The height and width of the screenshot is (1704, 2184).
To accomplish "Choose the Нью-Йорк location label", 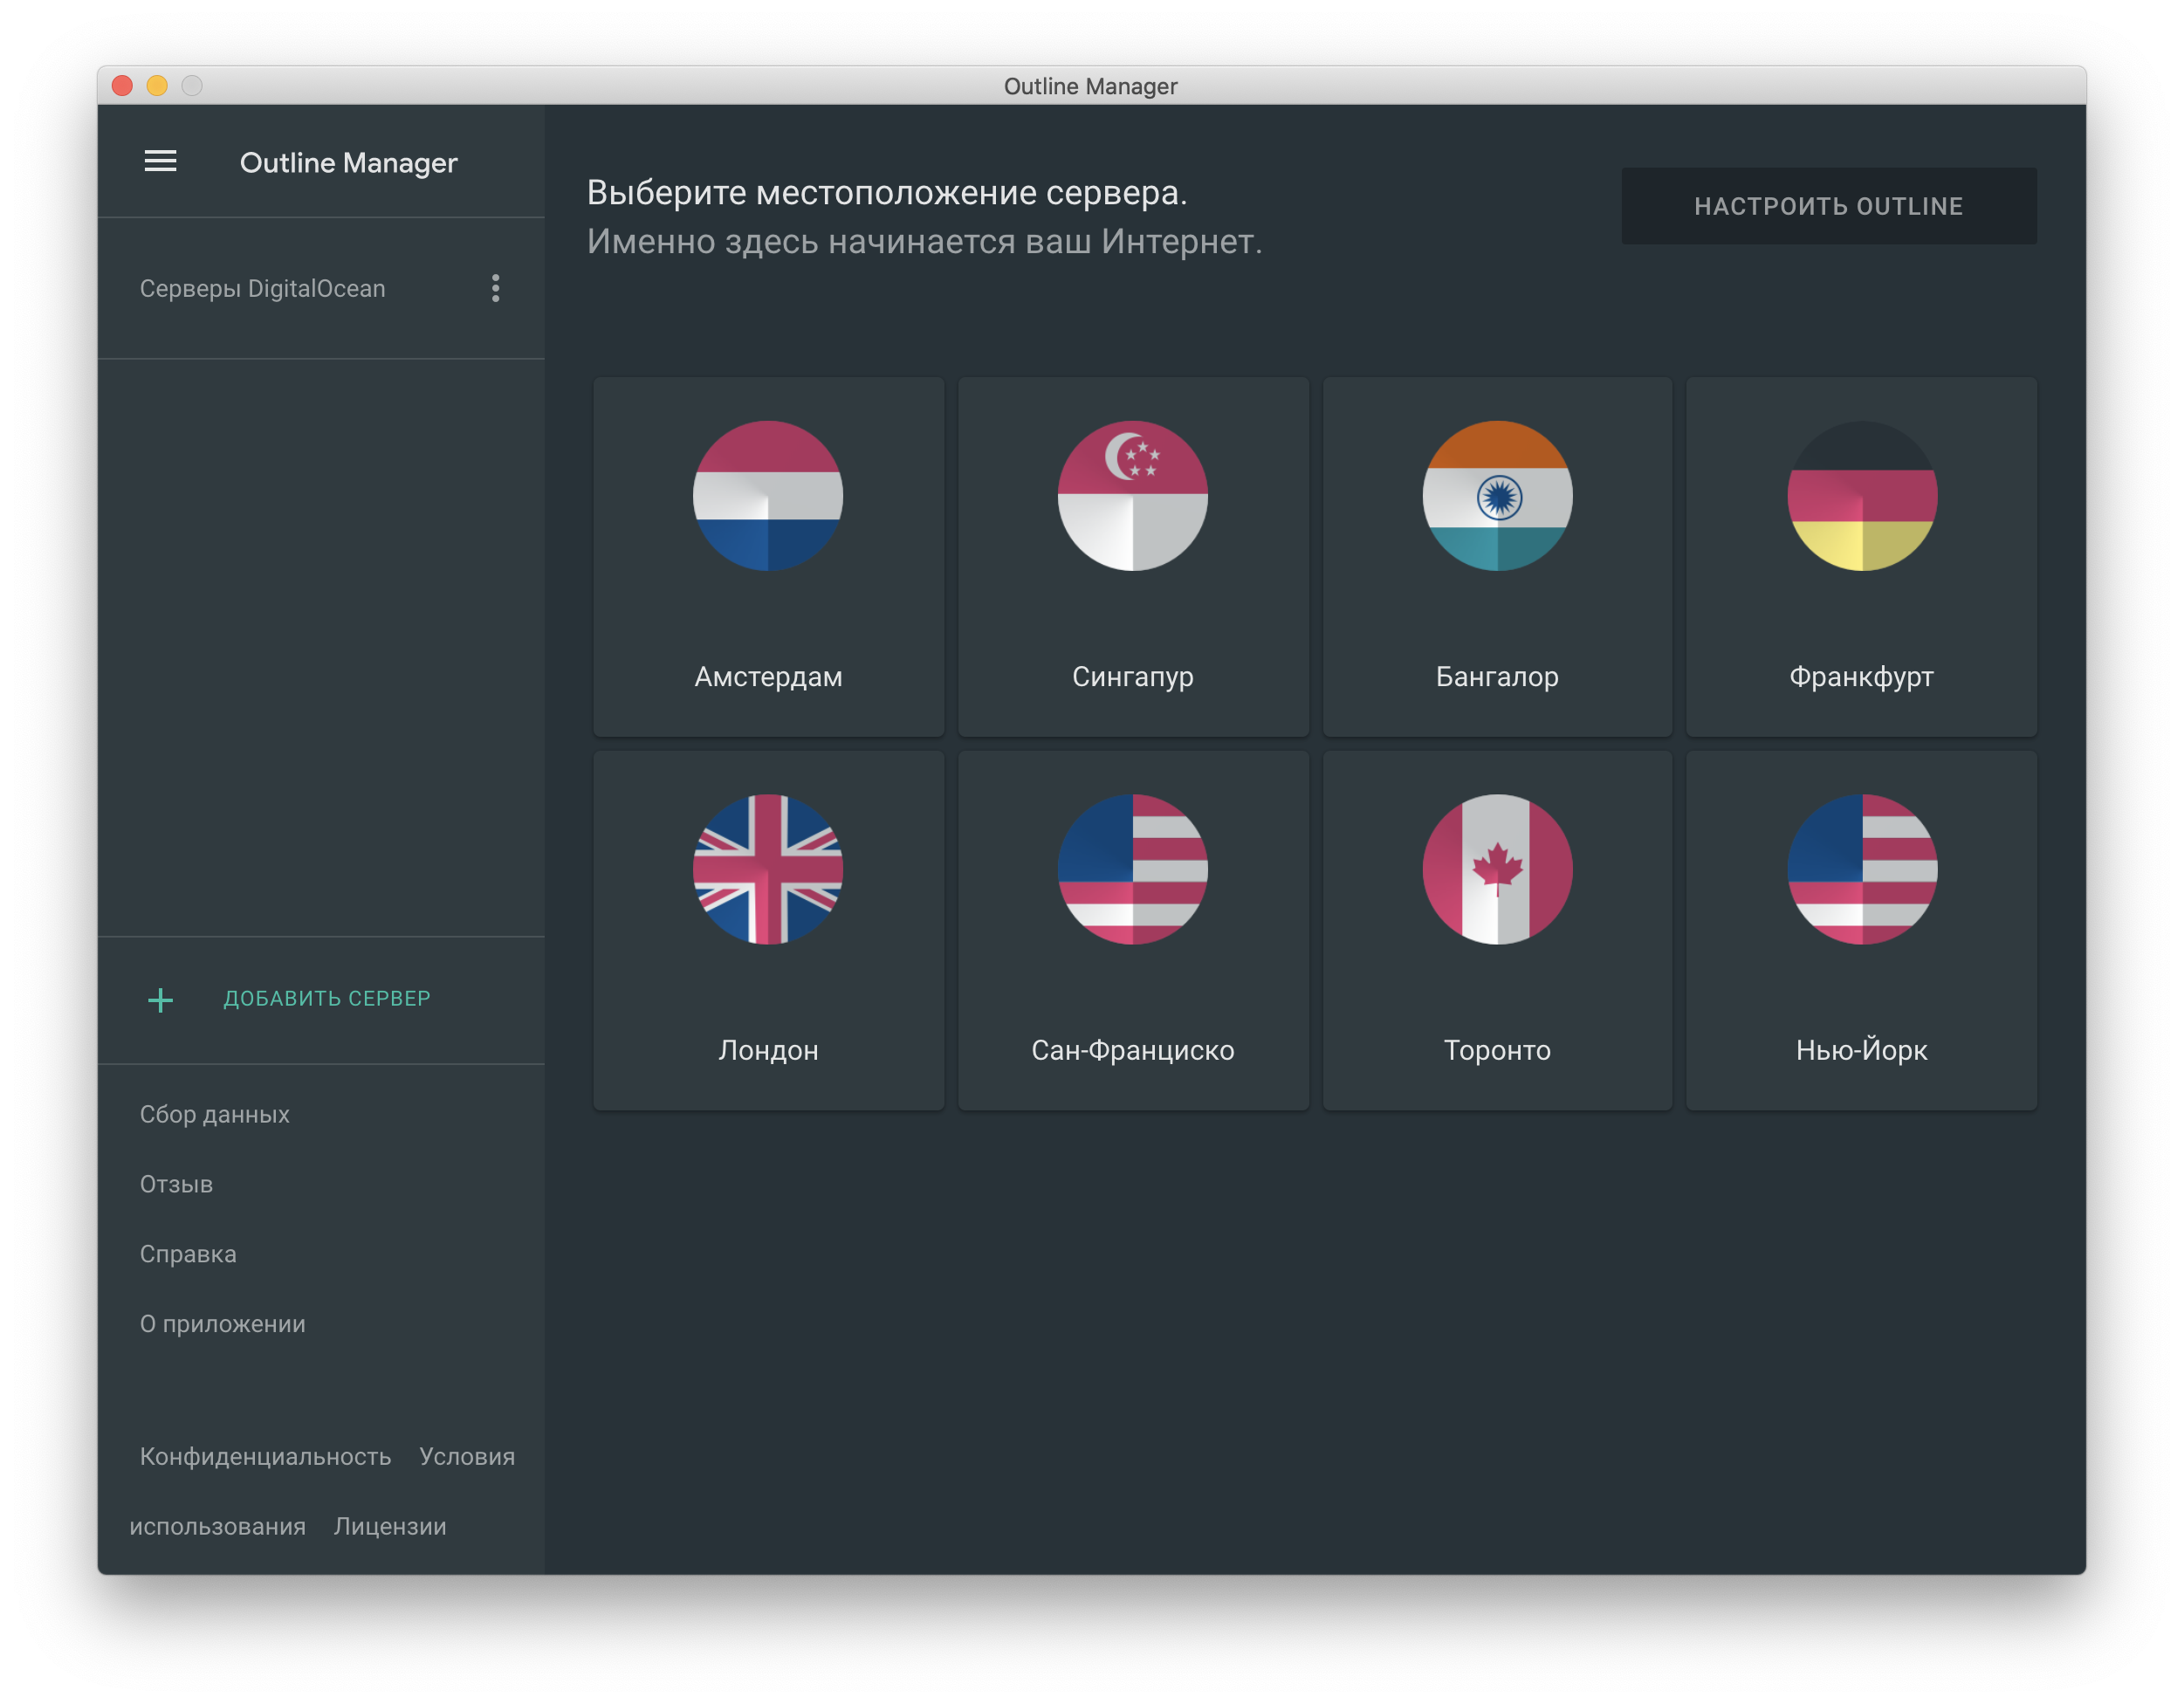I will point(1861,1050).
